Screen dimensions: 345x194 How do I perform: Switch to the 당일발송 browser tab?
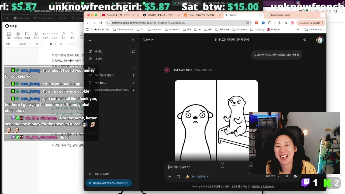tap(161, 15)
